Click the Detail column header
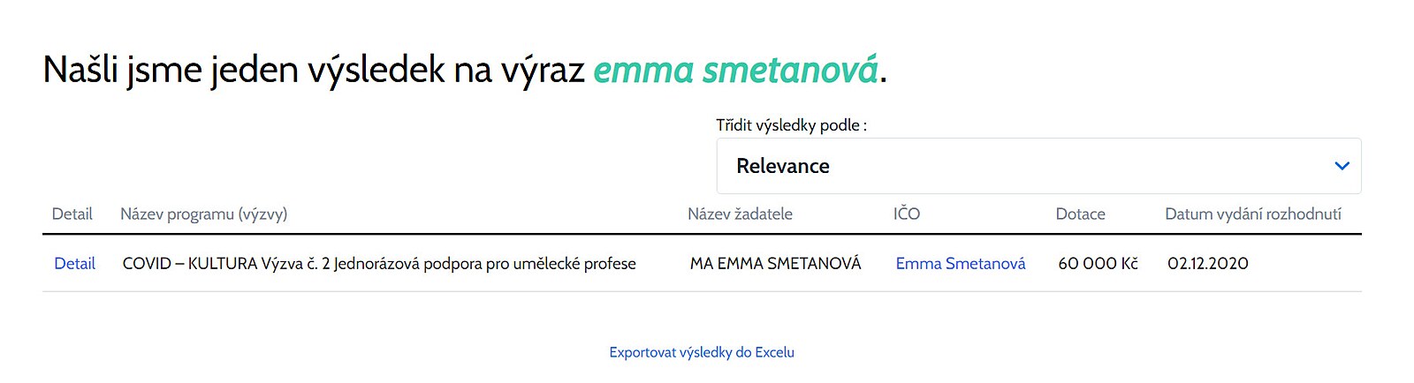The image size is (1414, 383). 72,214
